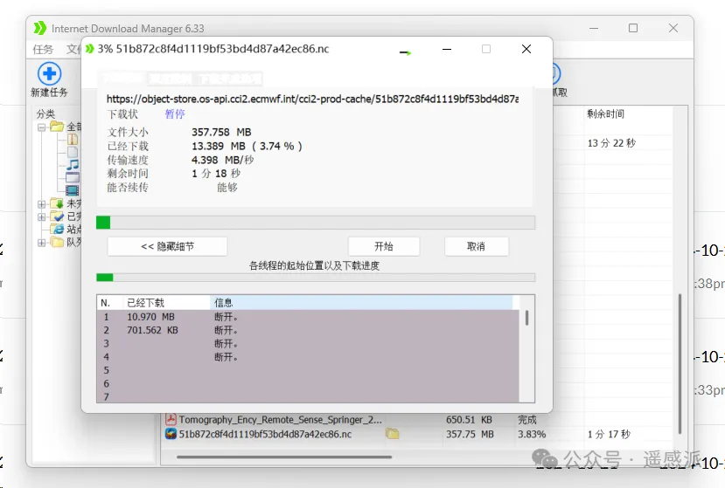Click the 能够 resume capability value
The height and width of the screenshot is (488, 725).
tap(227, 187)
